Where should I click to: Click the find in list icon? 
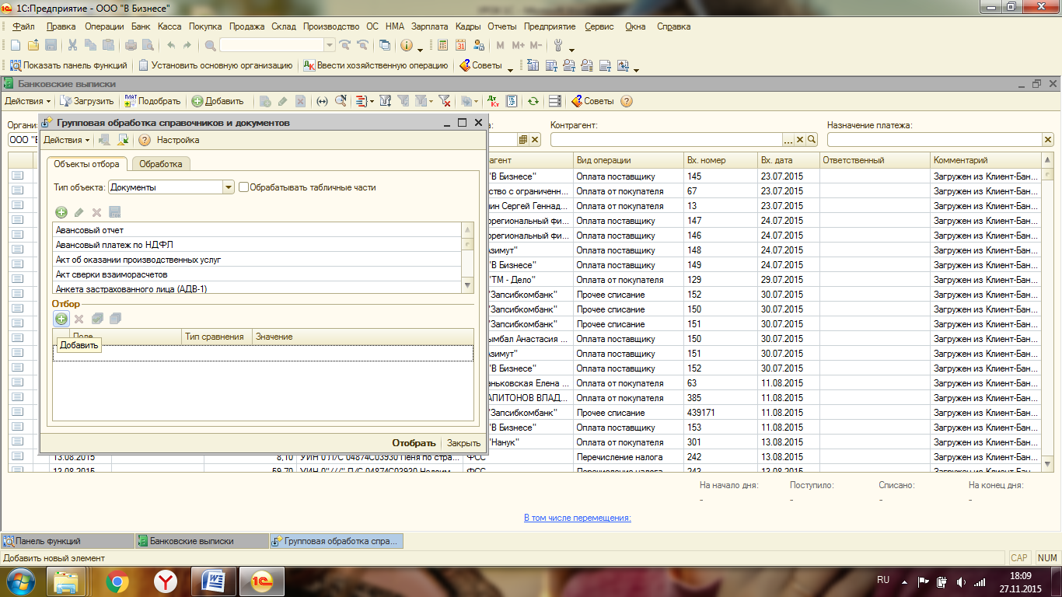pyautogui.click(x=341, y=101)
